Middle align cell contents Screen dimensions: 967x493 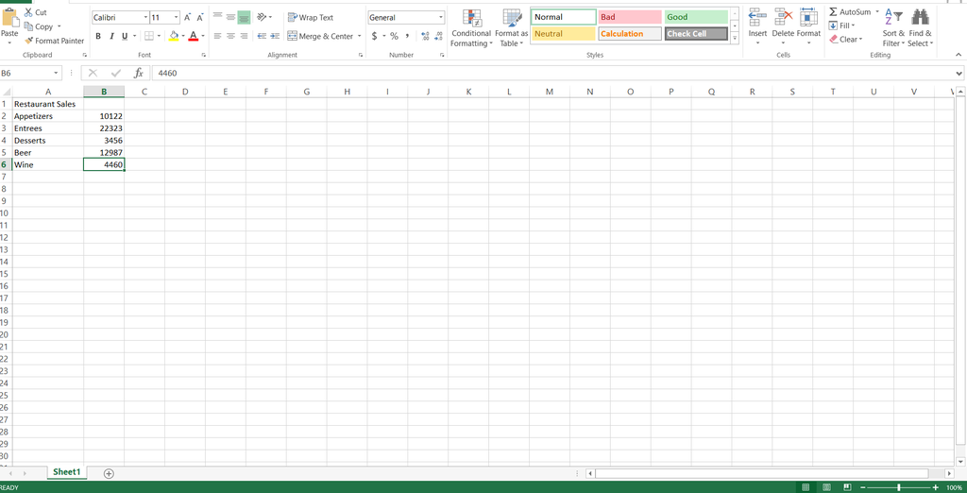click(x=230, y=17)
